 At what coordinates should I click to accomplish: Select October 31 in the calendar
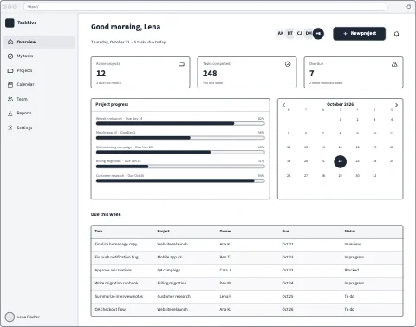(x=374, y=175)
